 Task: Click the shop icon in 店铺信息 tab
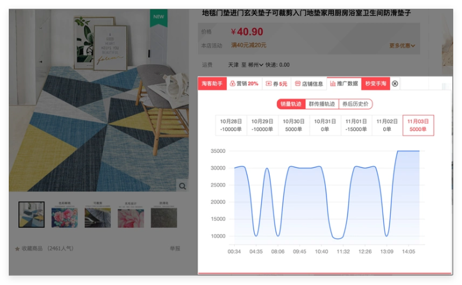tap(298, 83)
